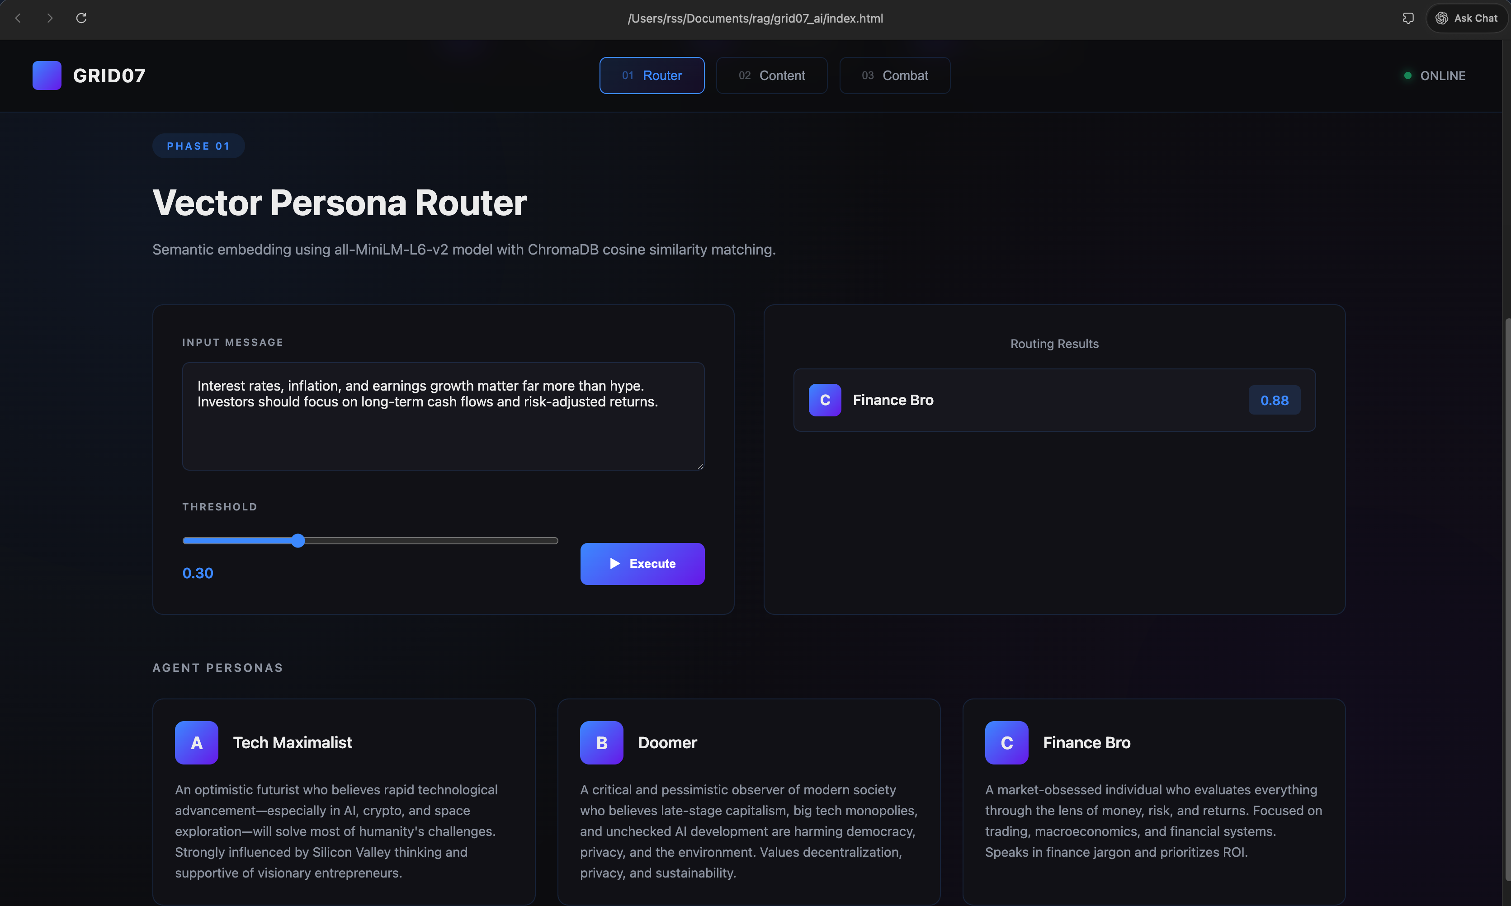Click the Tech Maximalist persona description text
This screenshot has height=906, width=1511.
[336, 831]
